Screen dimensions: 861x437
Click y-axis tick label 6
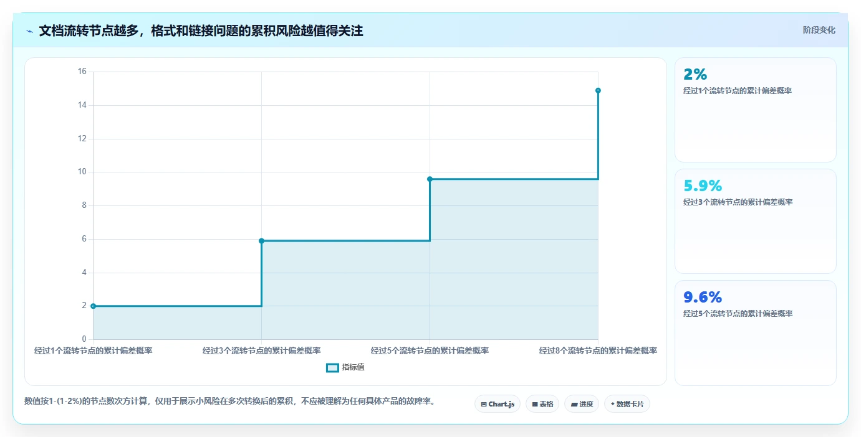84,239
